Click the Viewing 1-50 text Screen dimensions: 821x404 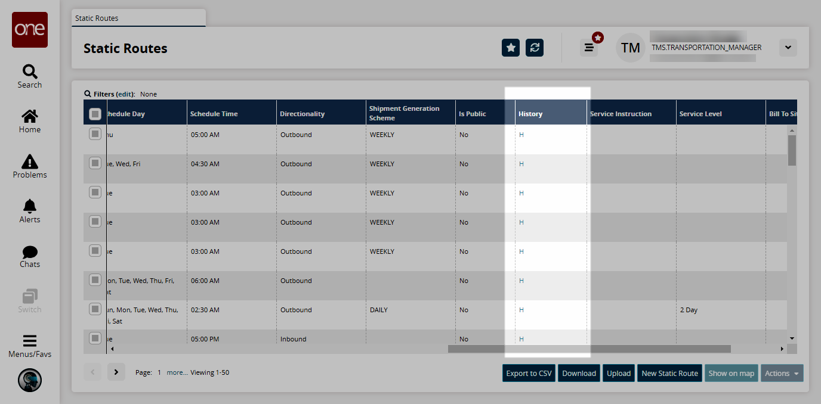[x=209, y=372]
